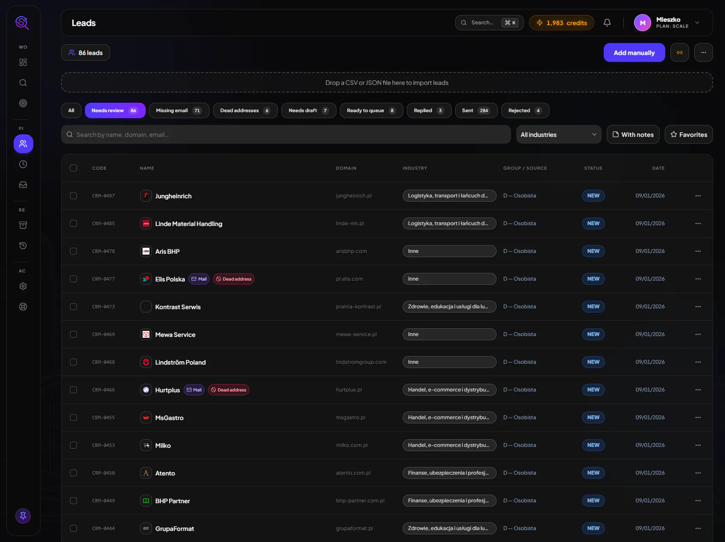The height and width of the screenshot is (542, 725).
Task: Click the Mail tag on Hurtplus
Action: tap(194, 390)
